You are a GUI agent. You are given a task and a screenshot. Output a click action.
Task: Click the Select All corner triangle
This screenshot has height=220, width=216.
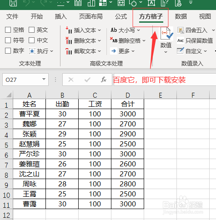tap(9, 95)
